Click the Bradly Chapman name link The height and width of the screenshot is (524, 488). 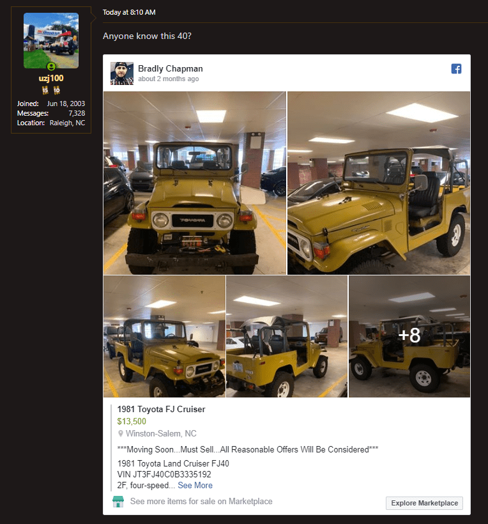[x=171, y=68]
